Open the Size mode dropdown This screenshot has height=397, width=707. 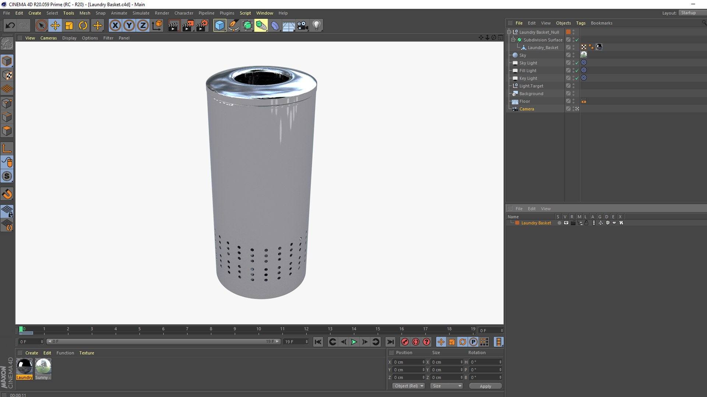click(x=446, y=386)
